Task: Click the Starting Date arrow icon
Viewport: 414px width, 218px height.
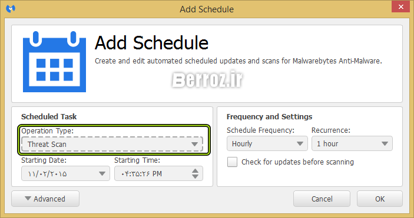Action: click(102, 173)
